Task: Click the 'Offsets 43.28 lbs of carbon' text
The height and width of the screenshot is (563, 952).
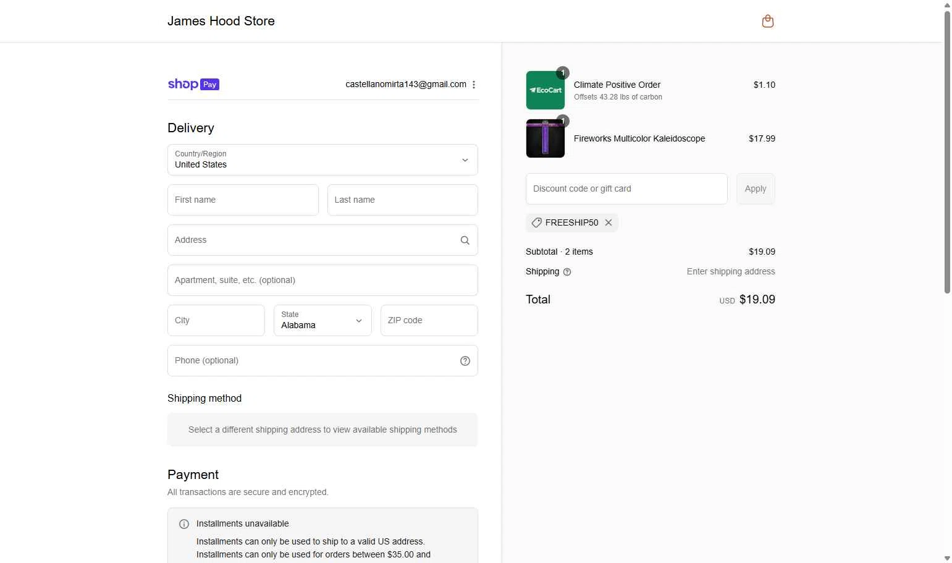Action: click(618, 97)
